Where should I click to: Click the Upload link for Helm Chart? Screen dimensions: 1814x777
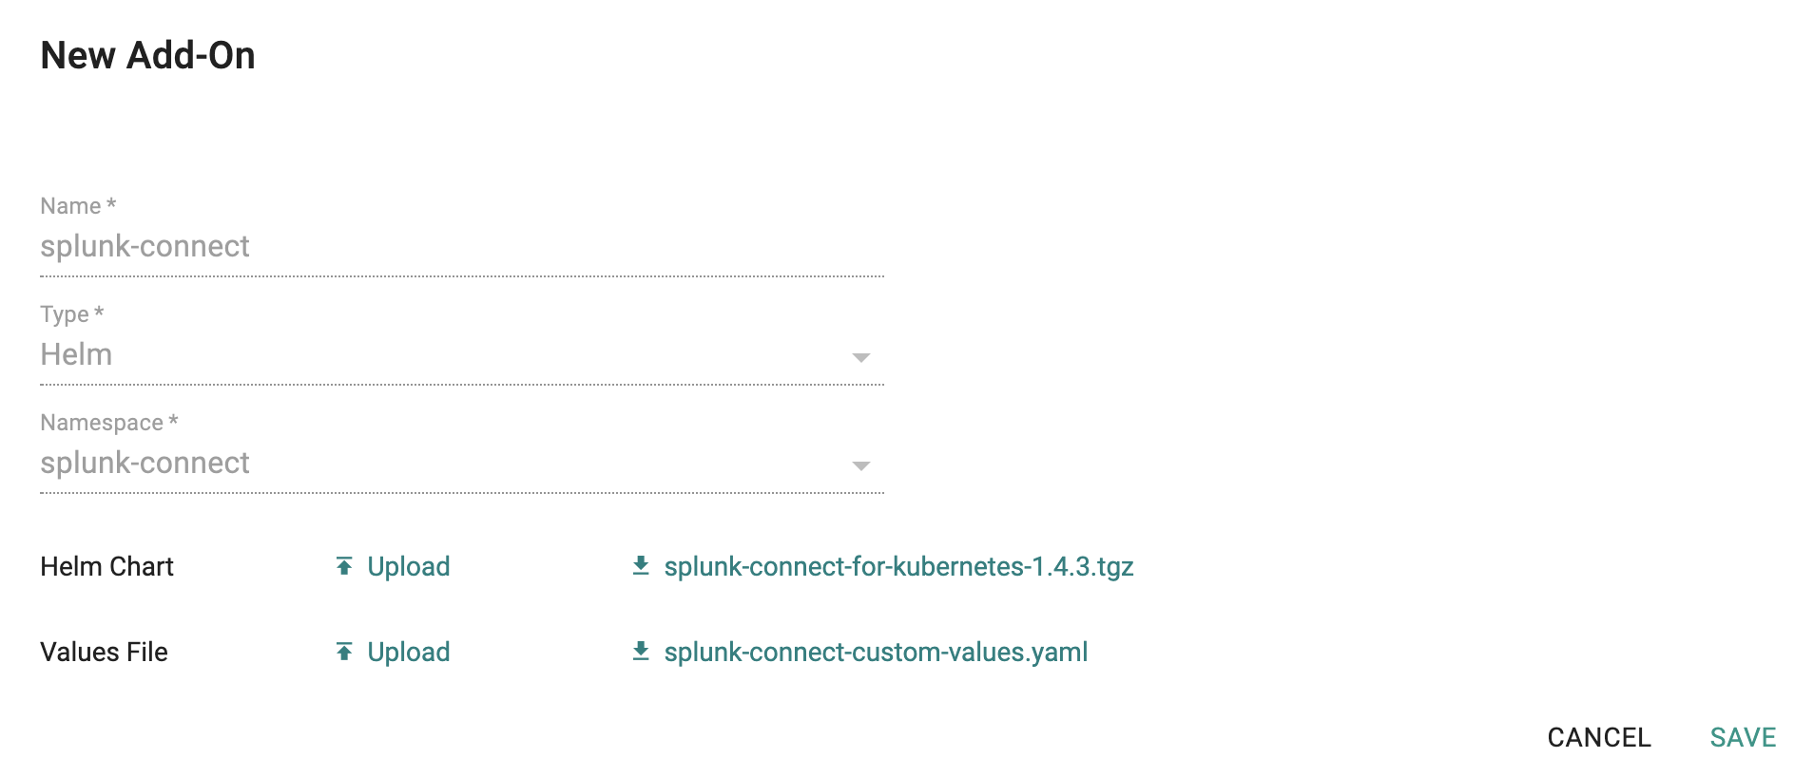pyautogui.click(x=409, y=566)
